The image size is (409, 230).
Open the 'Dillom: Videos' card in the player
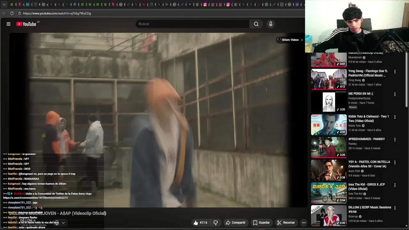(x=287, y=40)
